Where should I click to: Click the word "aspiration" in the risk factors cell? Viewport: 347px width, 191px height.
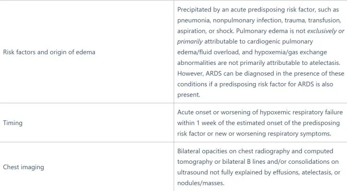point(193,31)
